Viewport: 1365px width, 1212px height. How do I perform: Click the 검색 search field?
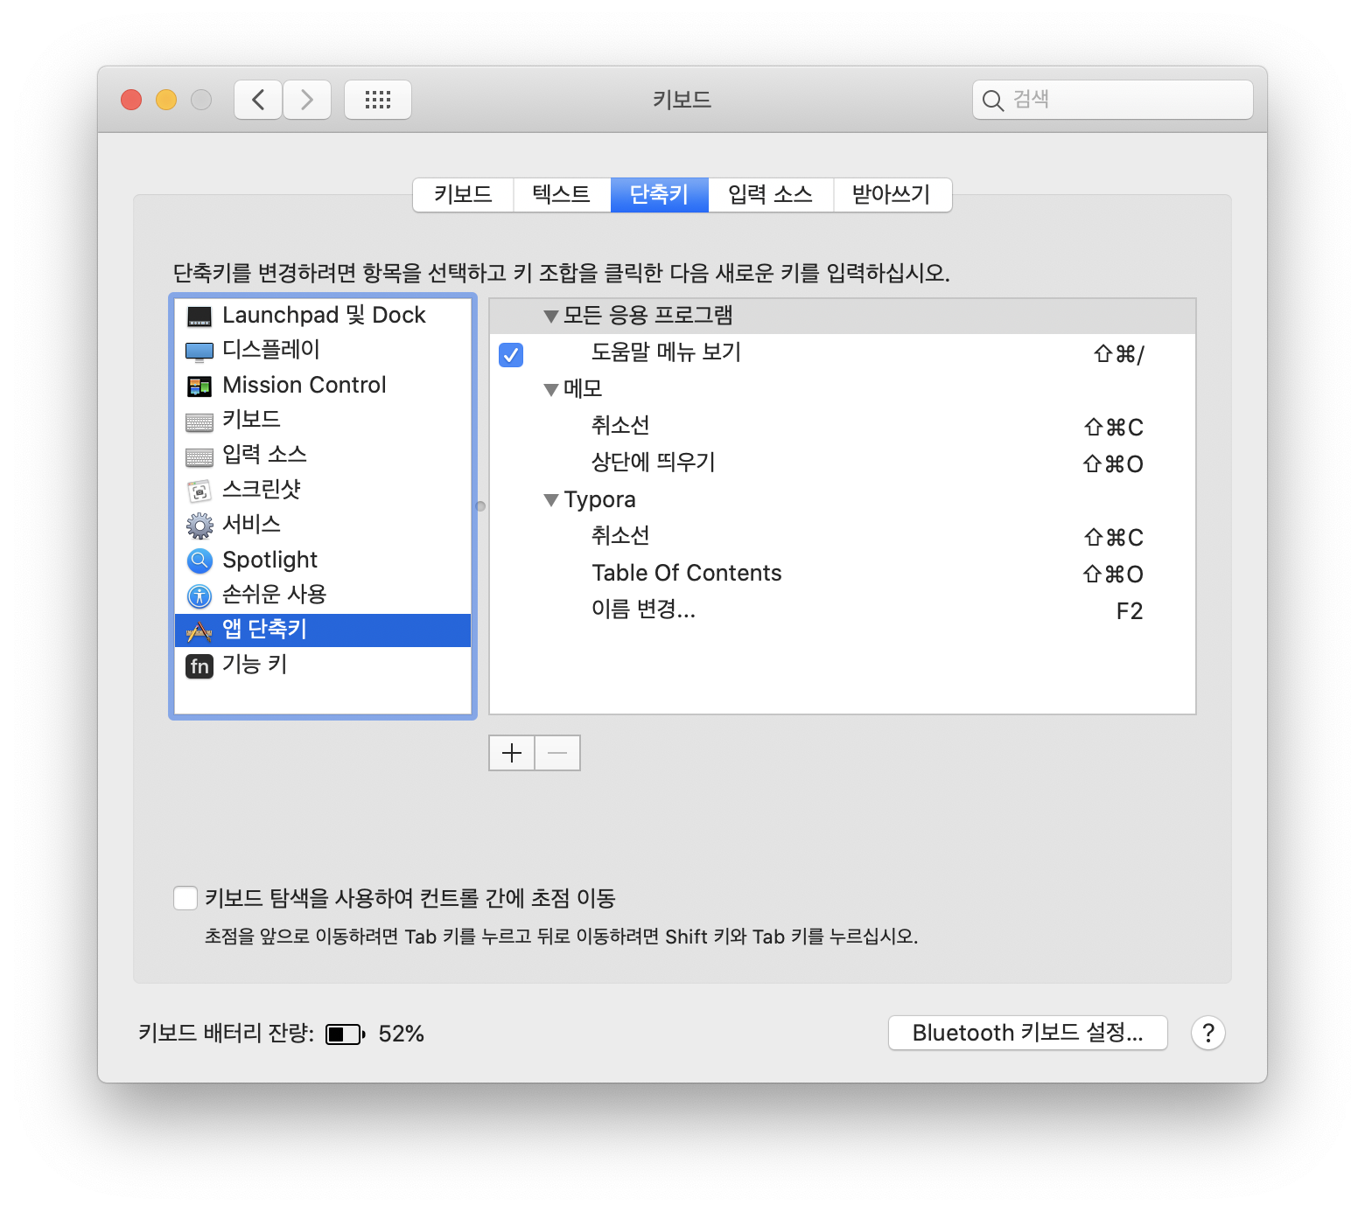[x=1113, y=100]
